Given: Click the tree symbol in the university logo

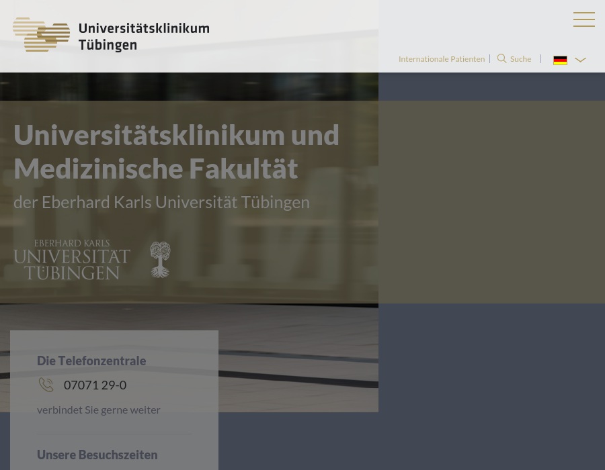Looking at the screenshot, I should (x=160, y=259).
